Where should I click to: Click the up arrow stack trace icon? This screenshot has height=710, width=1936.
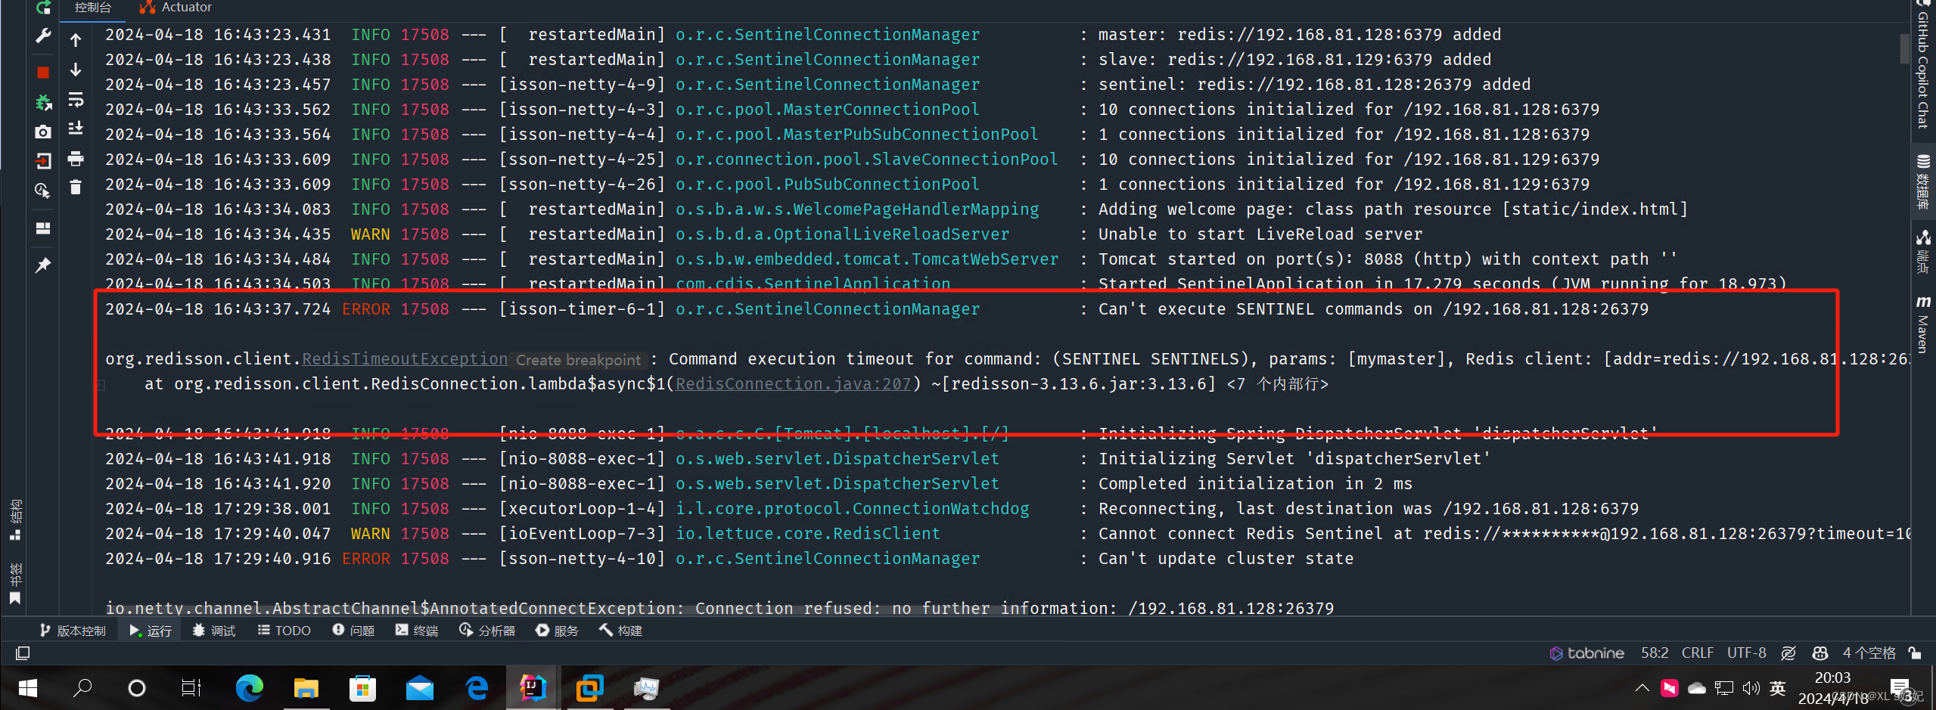point(76,39)
